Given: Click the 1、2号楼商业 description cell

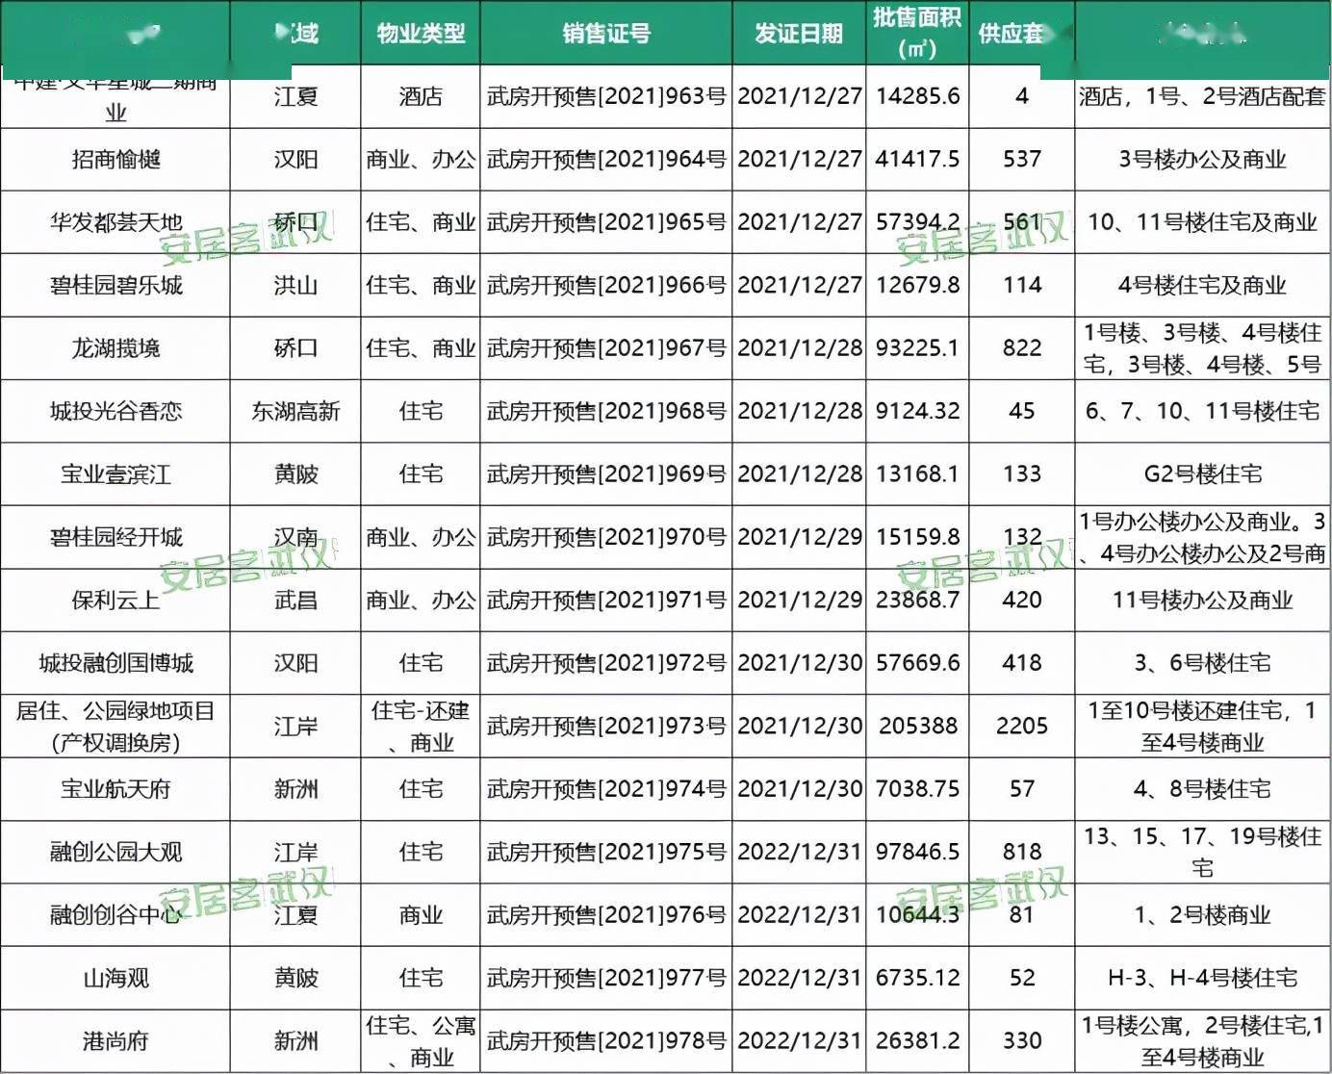Looking at the screenshot, I should (1203, 915).
